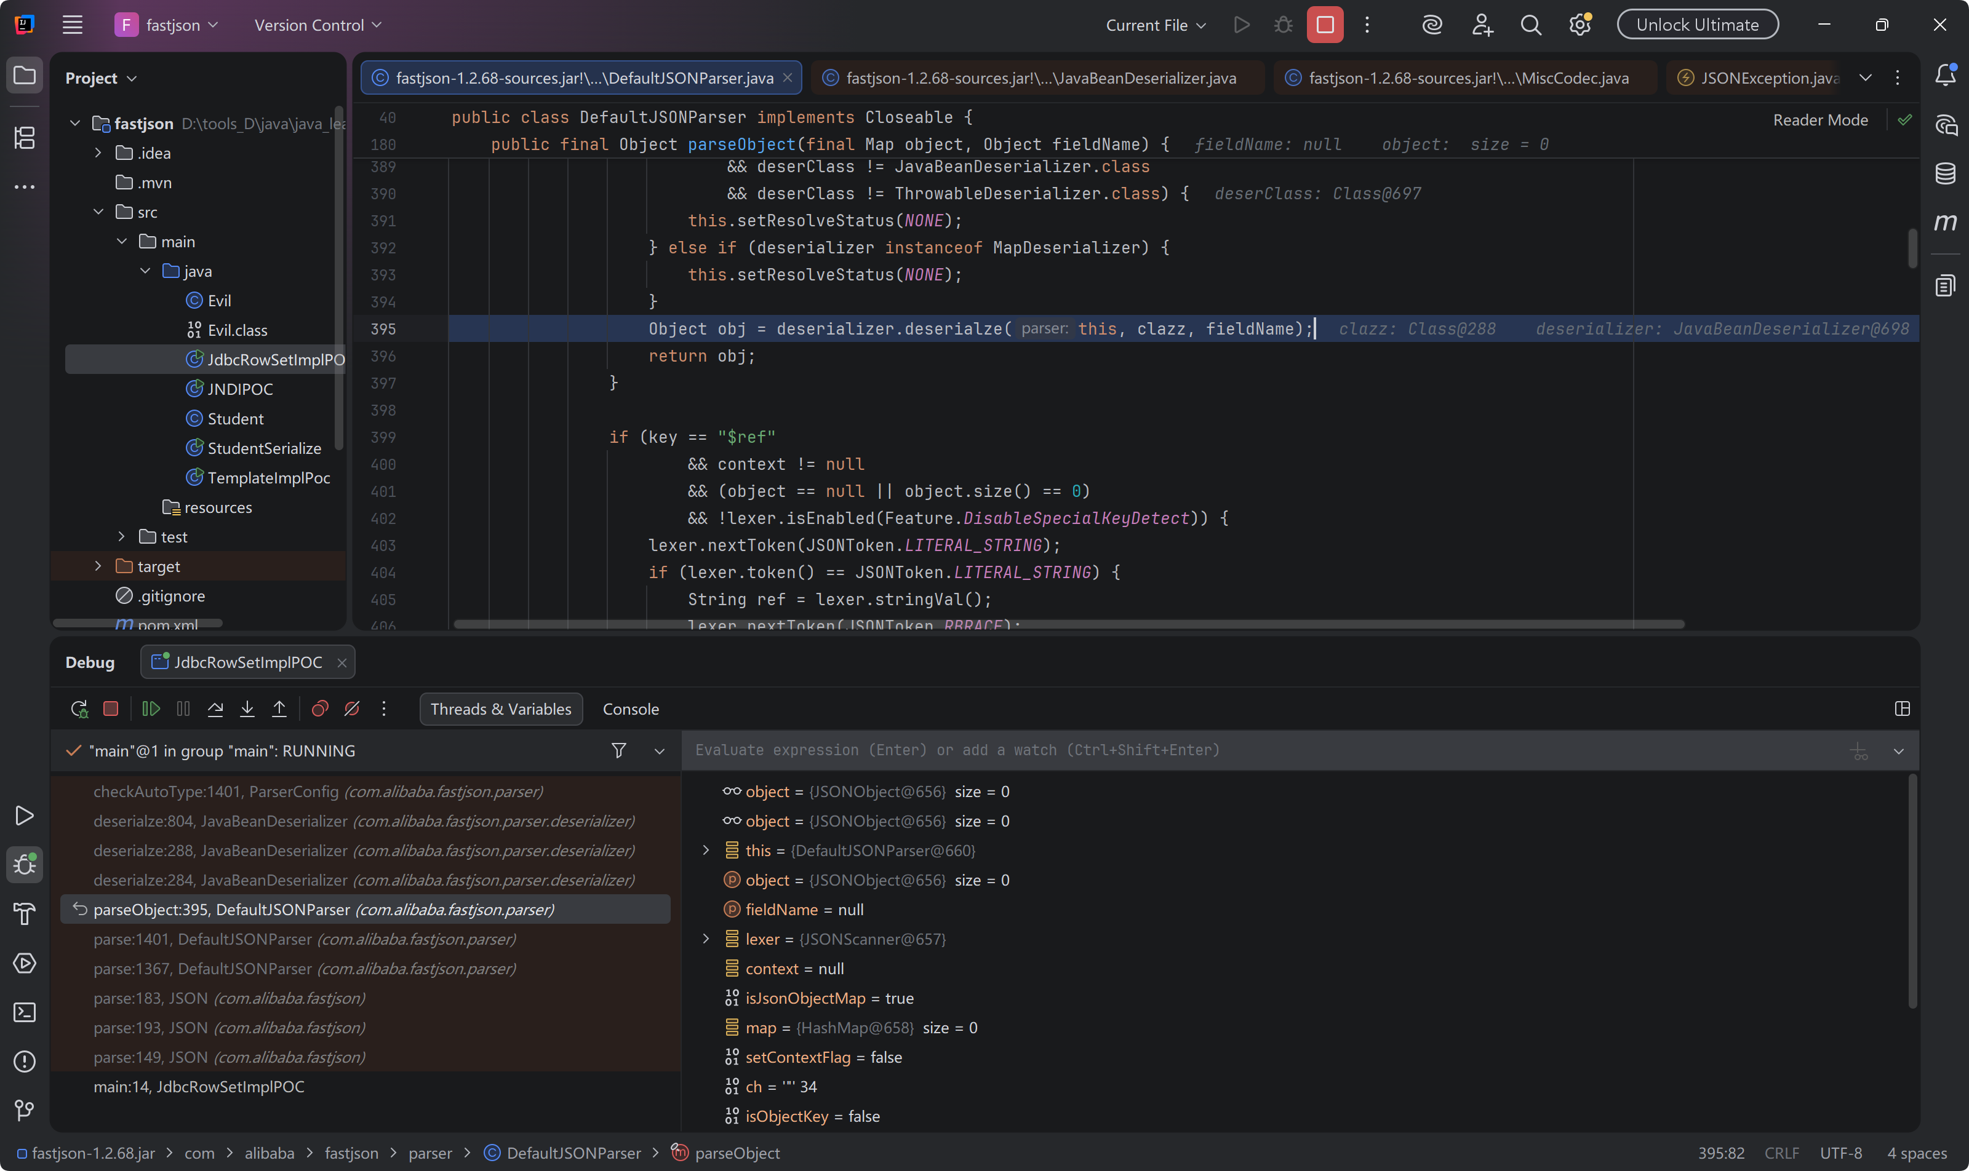Close the JdbcRowSetImplPOC debug tab
Image resolution: width=1969 pixels, height=1171 pixels.
click(342, 663)
